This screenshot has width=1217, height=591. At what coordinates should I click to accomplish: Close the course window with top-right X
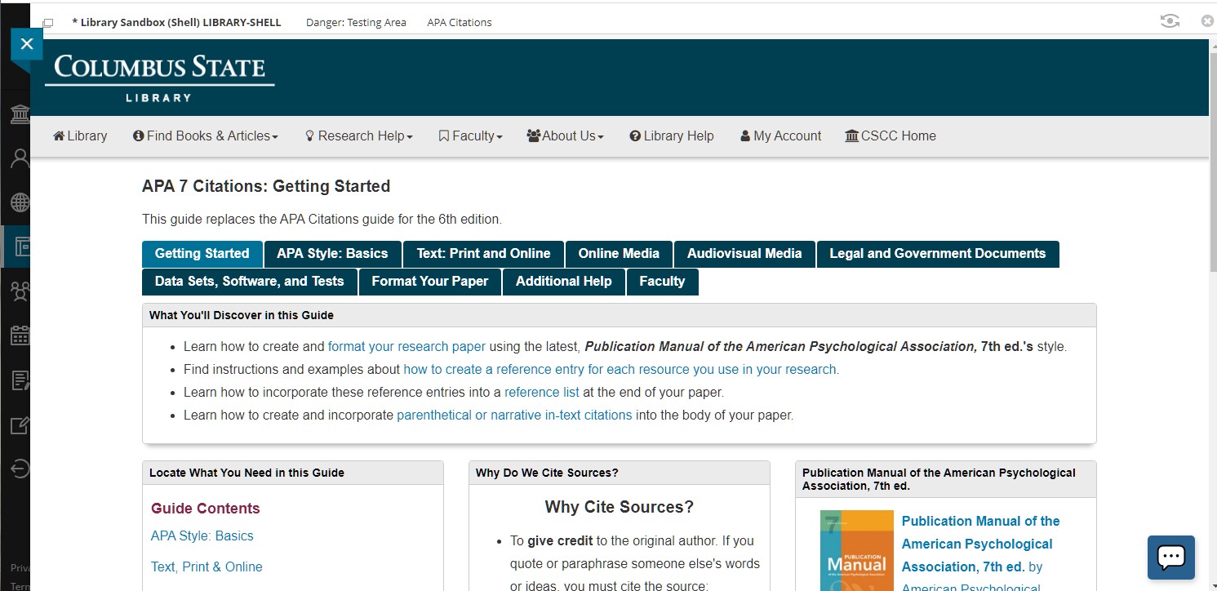point(1207,21)
